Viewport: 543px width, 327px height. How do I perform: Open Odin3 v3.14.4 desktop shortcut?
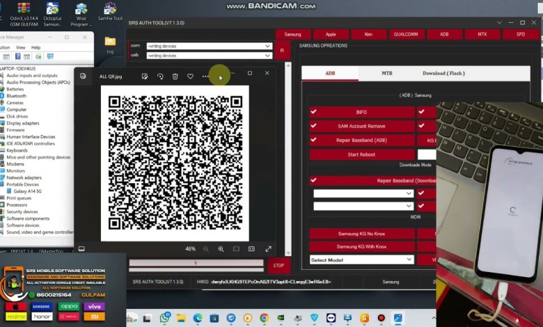24,15
